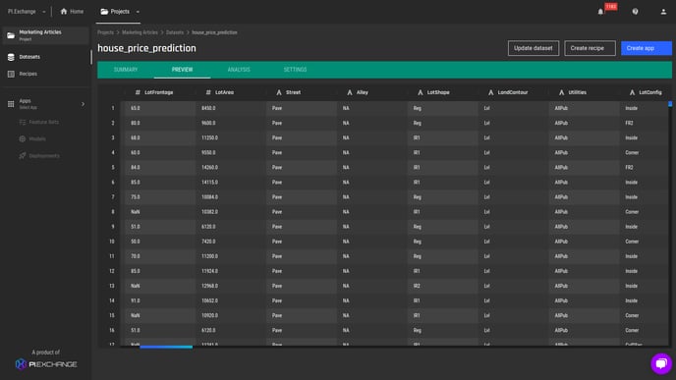Click LotArea cell 7420.0 in row 10
This screenshot has width=676, height=380.
[231, 242]
